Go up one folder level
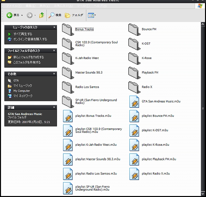The image size is (206, 197). pyautogui.click(x=42, y=15)
